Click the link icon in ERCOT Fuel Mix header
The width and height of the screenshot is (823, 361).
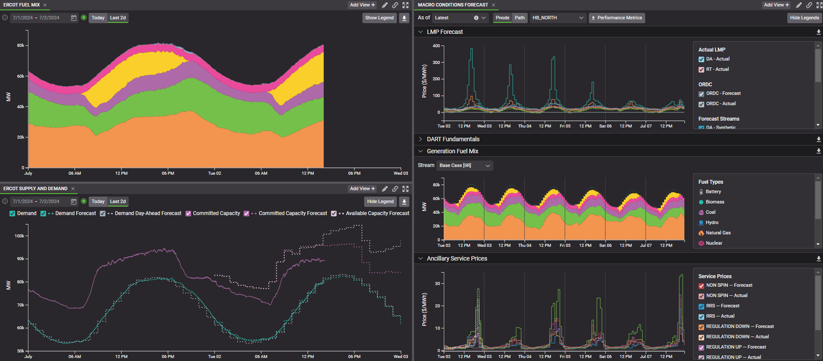click(395, 5)
